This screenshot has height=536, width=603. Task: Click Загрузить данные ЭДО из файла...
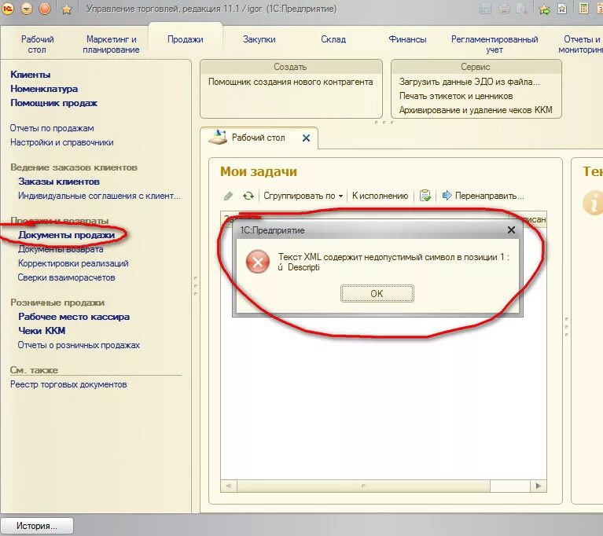pyautogui.click(x=469, y=82)
